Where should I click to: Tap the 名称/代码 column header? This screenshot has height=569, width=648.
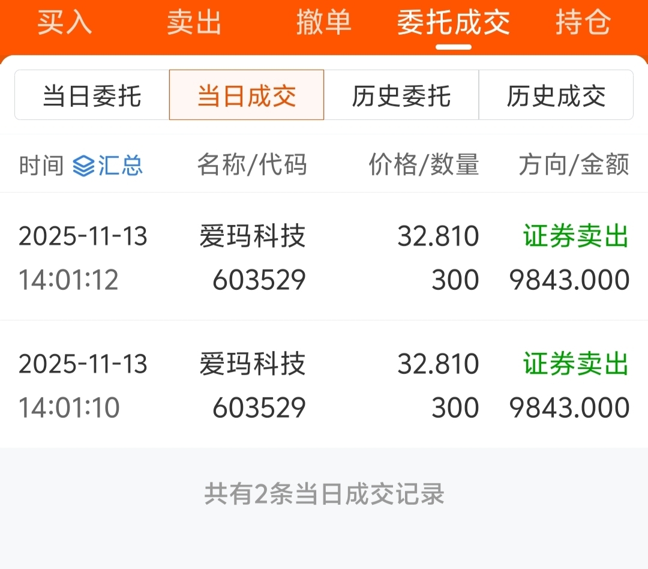click(252, 164)
